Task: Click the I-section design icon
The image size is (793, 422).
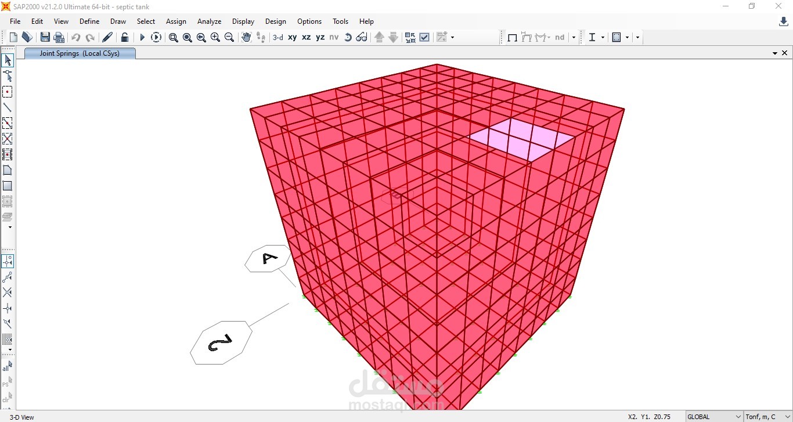Action: 592,37
